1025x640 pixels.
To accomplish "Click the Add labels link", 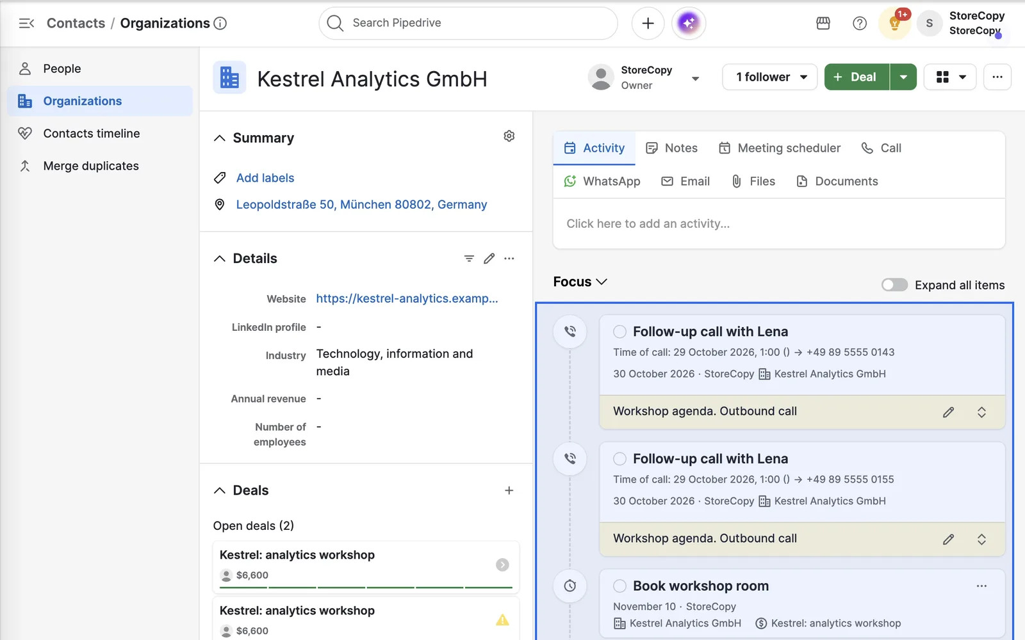I will [x=265, y=178].
